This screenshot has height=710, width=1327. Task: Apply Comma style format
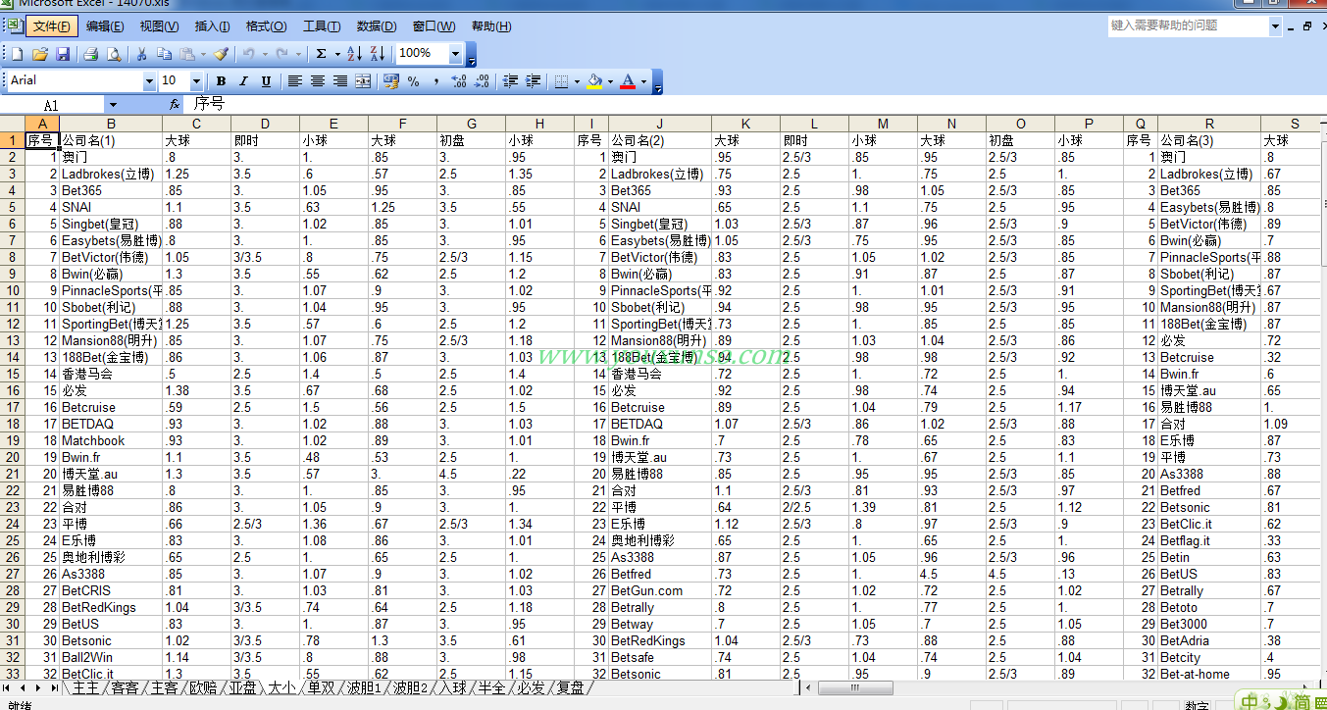[x=435, y=81]
